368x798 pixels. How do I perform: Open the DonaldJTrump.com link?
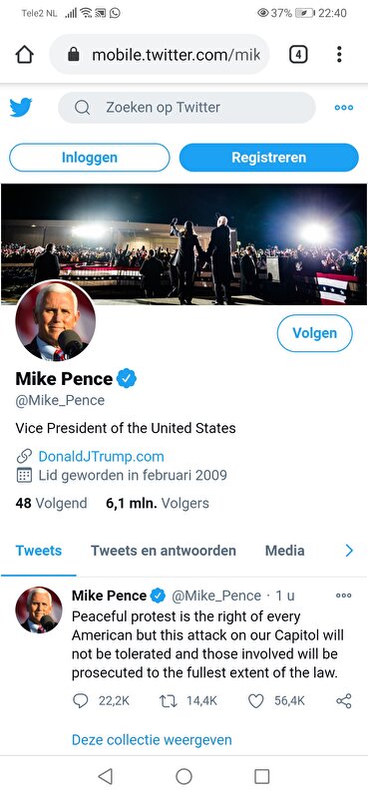coord(102,456)
